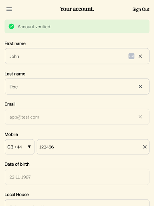
Task: Click the black dropdown arrow beside GB +44
Action: pos(29,147)
